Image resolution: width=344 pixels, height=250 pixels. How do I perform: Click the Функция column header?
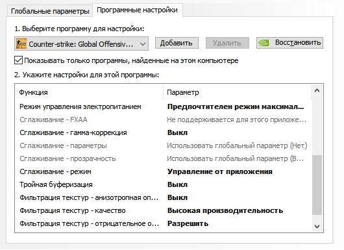click(89, 92)
